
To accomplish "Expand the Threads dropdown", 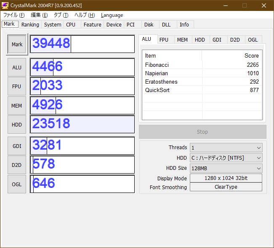I will click(x=226, y=148).
